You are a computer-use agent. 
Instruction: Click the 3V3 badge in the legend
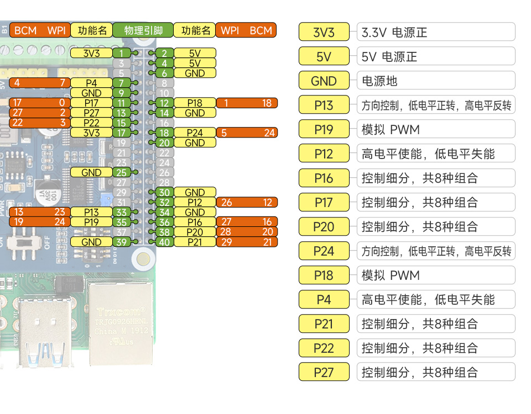324,31
